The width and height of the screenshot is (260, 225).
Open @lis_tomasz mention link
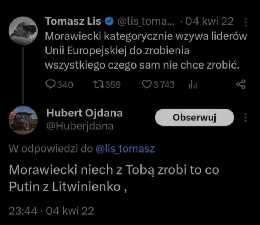click(x=125, y=149)
